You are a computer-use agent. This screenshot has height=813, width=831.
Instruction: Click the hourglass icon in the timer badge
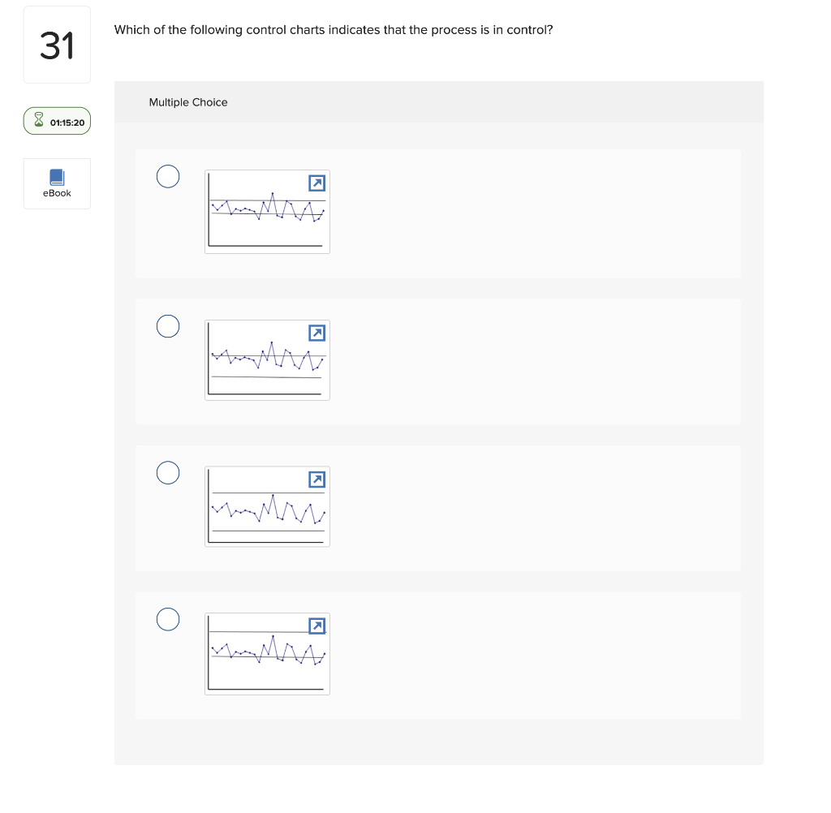coord(38,121)
